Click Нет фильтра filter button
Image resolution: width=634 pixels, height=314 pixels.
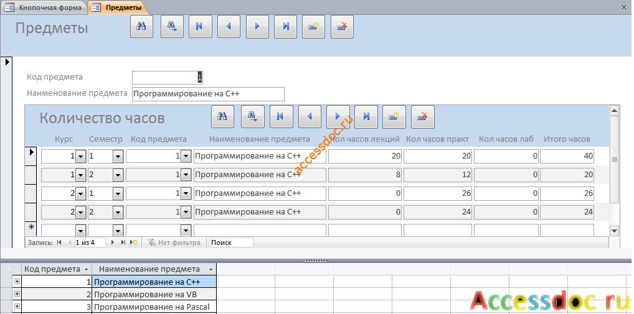point(174,242)
